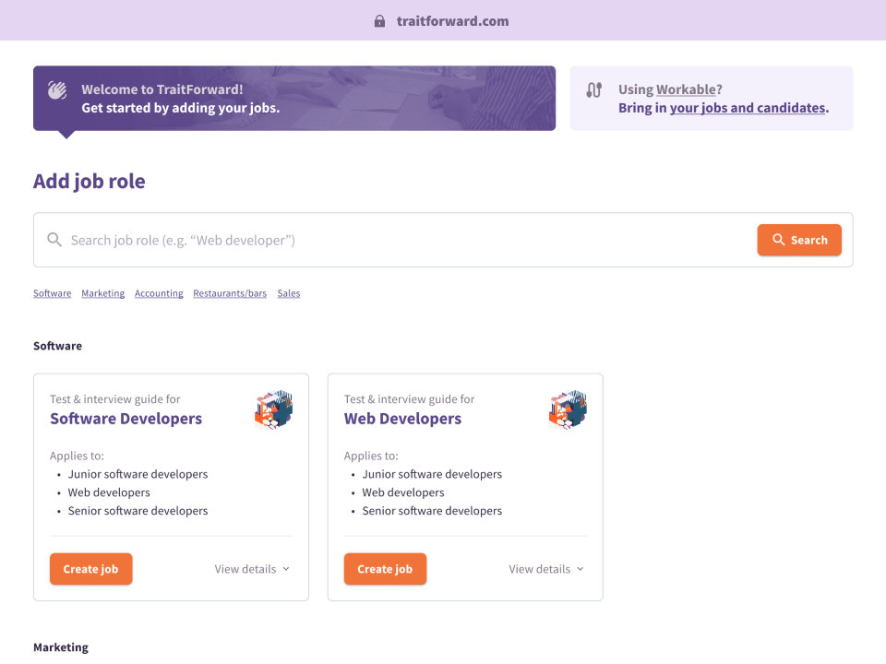
Task: Select the Accounting category link
Action: (159, 293)
